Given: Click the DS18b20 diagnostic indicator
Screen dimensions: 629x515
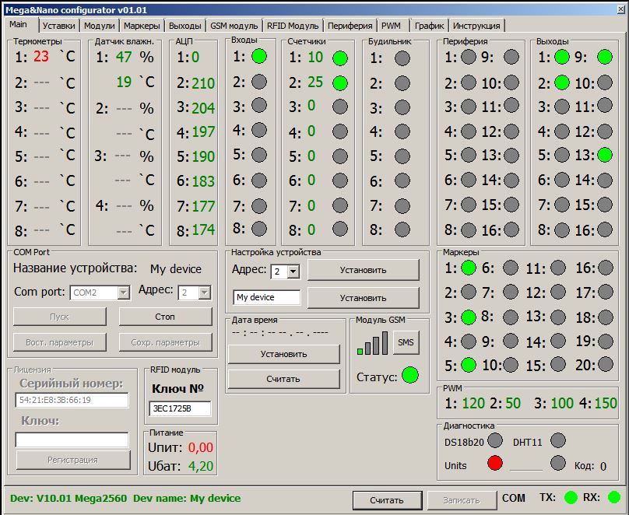Looking at the screenshot, I should coord(495,440).
